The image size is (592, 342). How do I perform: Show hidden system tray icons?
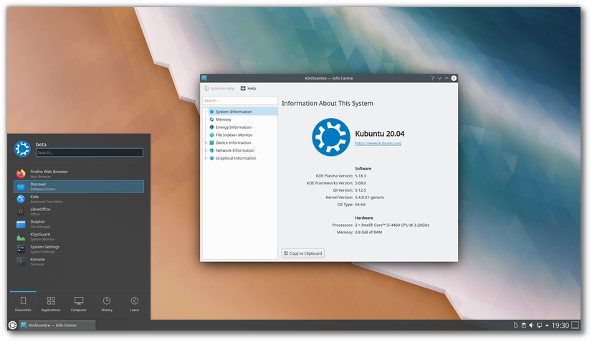pos(548,326)
